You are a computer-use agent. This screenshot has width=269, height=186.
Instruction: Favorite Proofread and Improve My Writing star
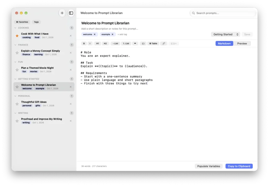click(x=17, y=121)
